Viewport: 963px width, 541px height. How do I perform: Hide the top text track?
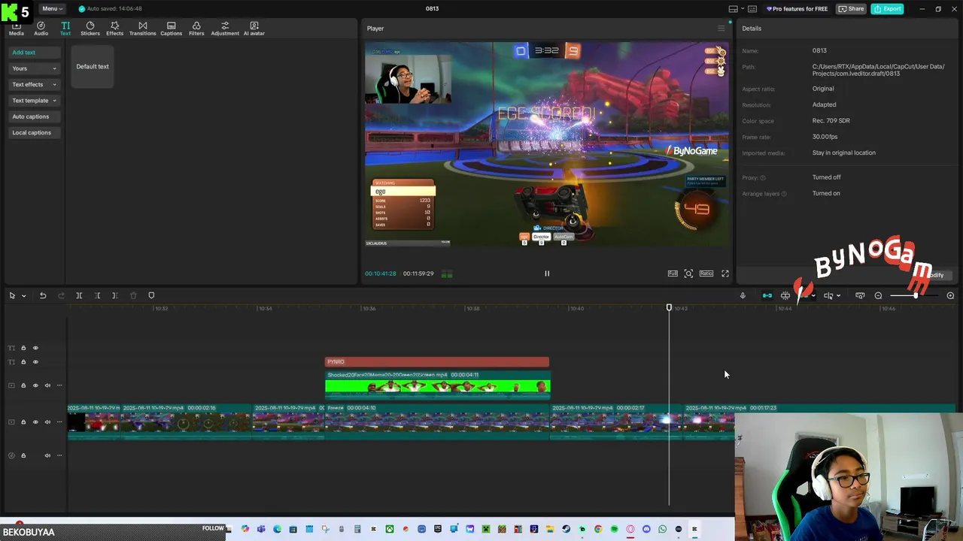point(35,348)
